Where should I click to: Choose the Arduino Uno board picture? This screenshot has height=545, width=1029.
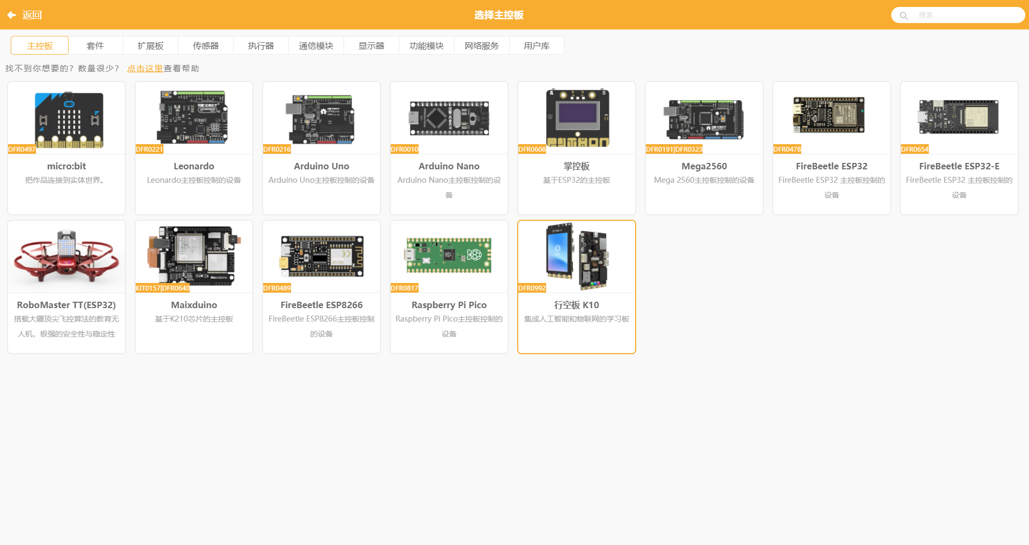pos(321,119)
